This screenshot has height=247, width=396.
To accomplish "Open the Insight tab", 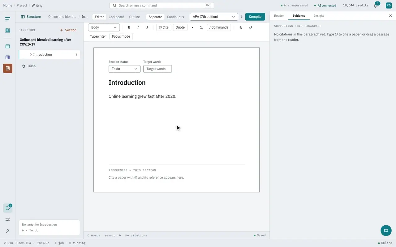I will 319,16.
